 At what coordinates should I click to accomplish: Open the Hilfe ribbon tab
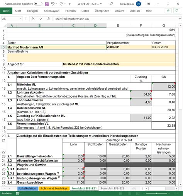(149, 11)
